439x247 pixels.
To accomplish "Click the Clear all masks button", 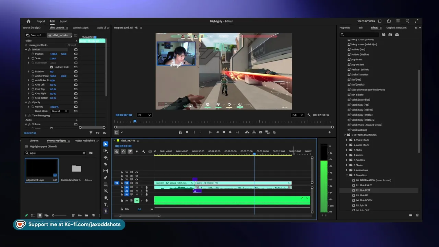I will (x=72, y=45).
